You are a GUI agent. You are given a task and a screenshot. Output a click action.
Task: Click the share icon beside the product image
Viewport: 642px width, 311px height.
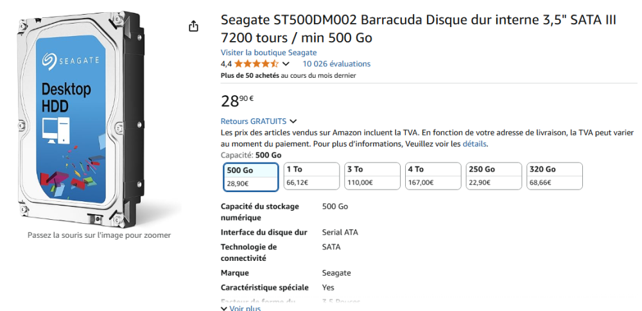(x=193, y=26)
